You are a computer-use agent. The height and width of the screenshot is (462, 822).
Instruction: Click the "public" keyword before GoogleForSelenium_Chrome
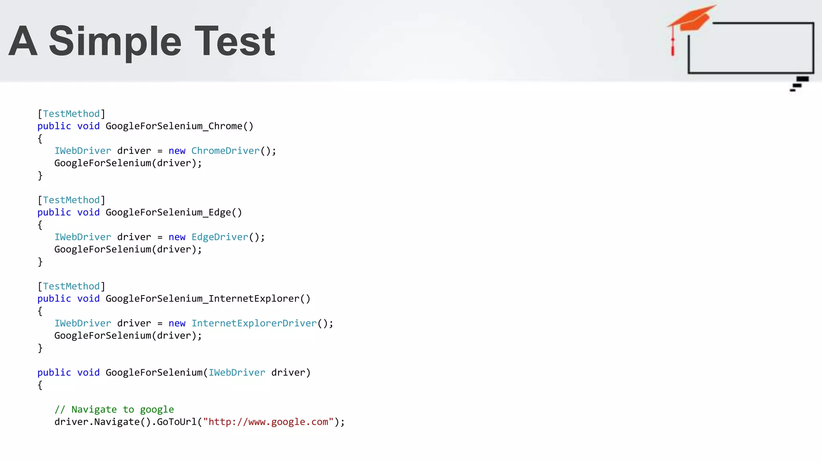pyautogui.click(x=54, y=126)
